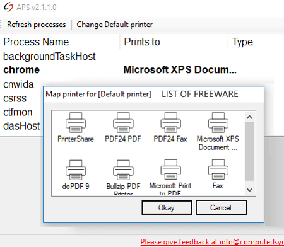Click the printer list scroll down arrow
This screenshot has width=284, height=247.
coord(250,190)
